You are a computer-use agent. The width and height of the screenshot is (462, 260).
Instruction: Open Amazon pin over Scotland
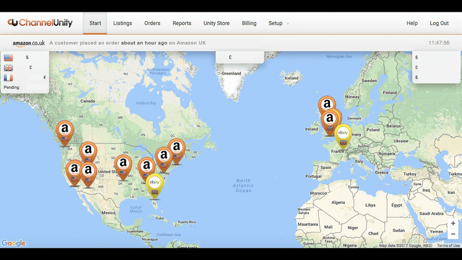coord(327,104)
